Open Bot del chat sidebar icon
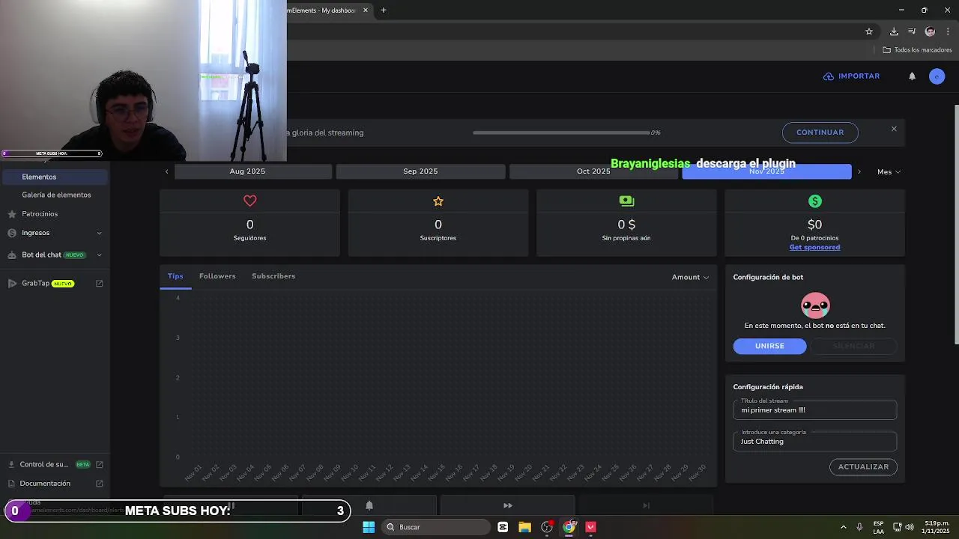Screen dimensions: 959x539 point(12,255)
